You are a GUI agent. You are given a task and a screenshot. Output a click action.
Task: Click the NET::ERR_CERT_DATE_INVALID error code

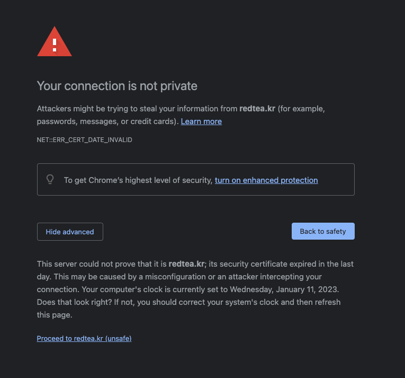(x=85, y=140)
